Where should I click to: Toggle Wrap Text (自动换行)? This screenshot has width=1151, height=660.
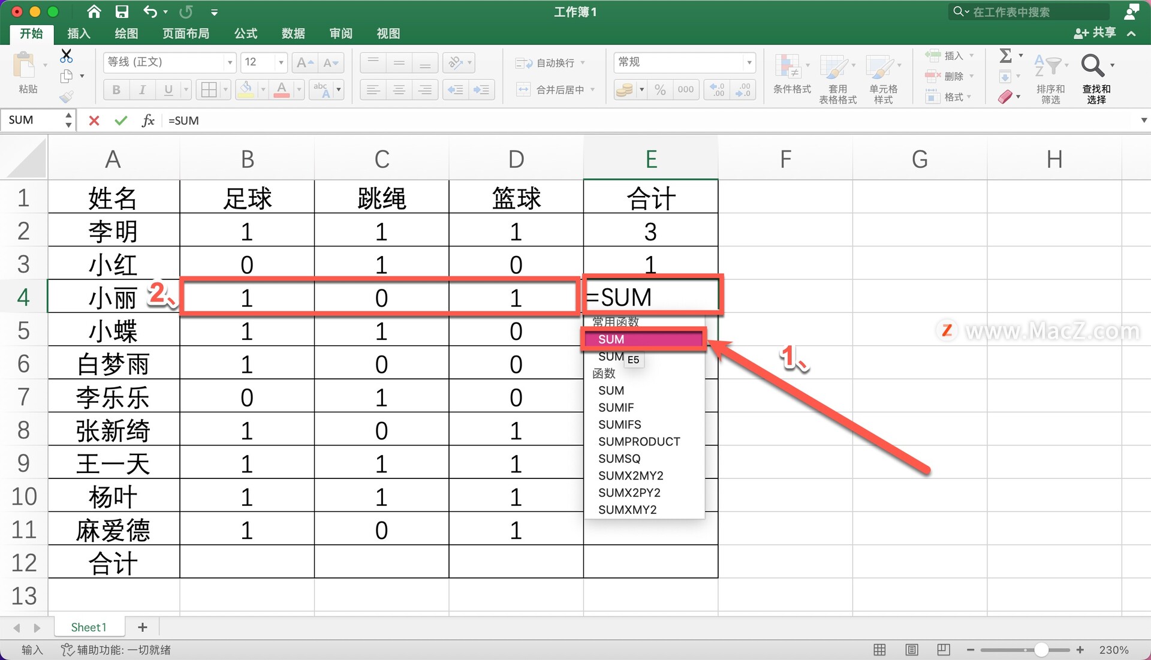pos(550,63)
